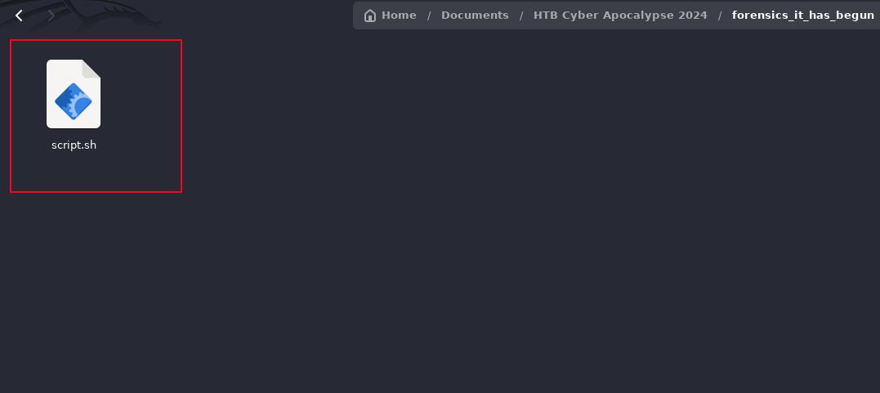The width and height of the screenshot is (880, 393).
Task: Click the blue gear emblem on script.sh
Action: point(74,102)
